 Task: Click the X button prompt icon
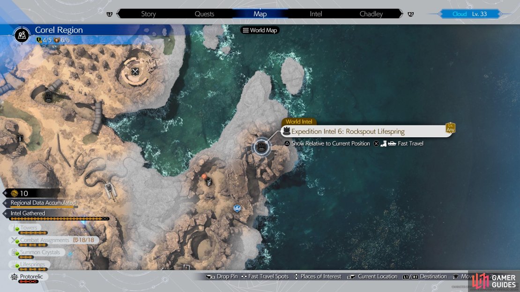tap(376, 144)
